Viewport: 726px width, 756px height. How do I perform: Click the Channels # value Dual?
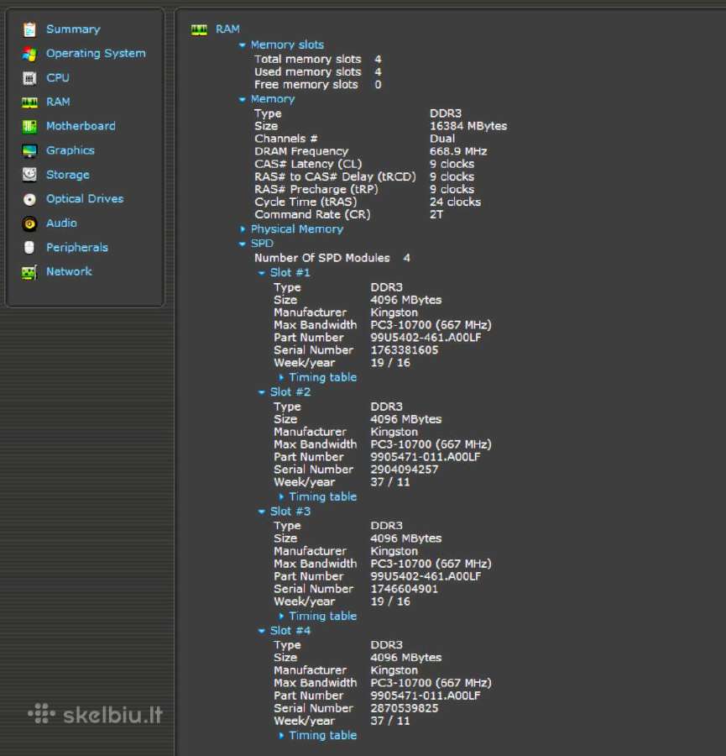click(442, 139)
